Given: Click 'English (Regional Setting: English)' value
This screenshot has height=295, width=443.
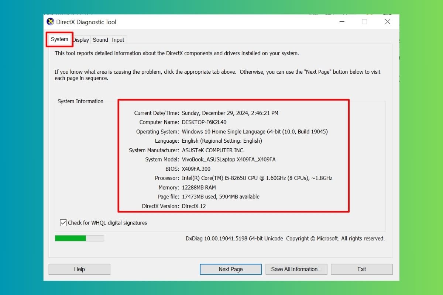Looking at the screenshot, I should [222, 141].
